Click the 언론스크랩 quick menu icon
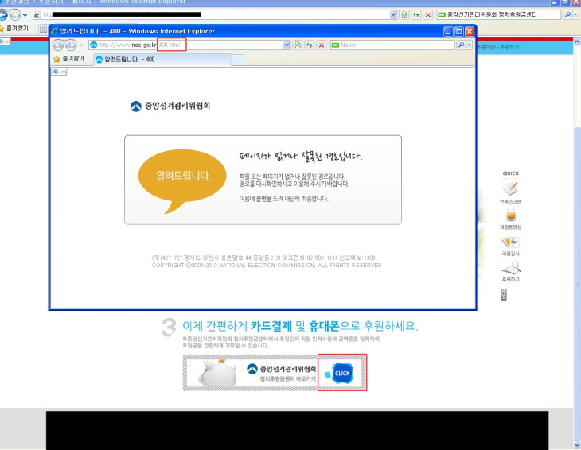This screenshot has height=450, width=581. (510, 189)
